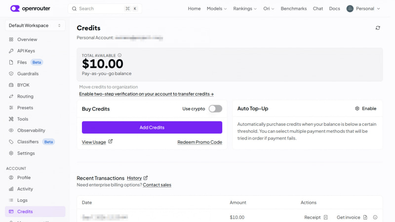Image resolution: width=395 pixels, height=222 pixels.
Task: Click the Add Credits button
Action: point(152,127)
